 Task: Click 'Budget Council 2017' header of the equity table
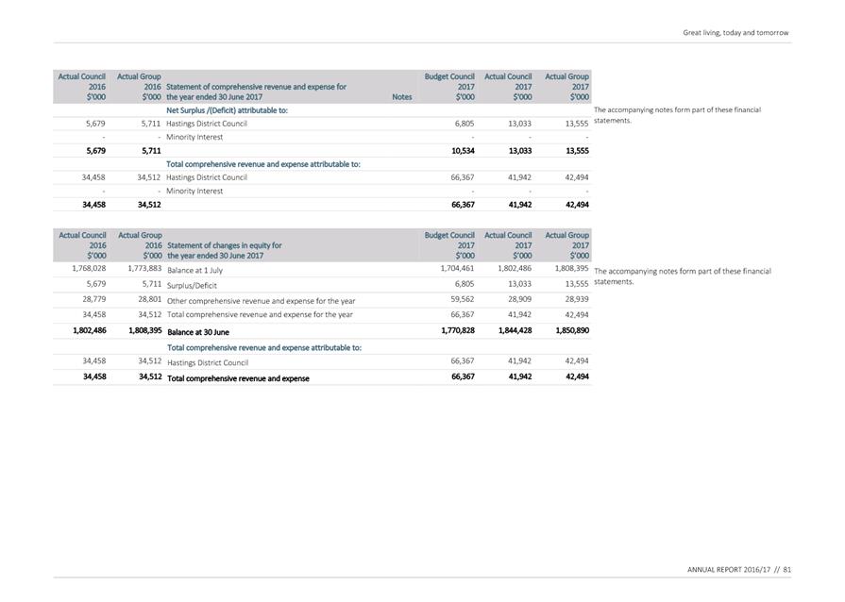pos(449,245)
